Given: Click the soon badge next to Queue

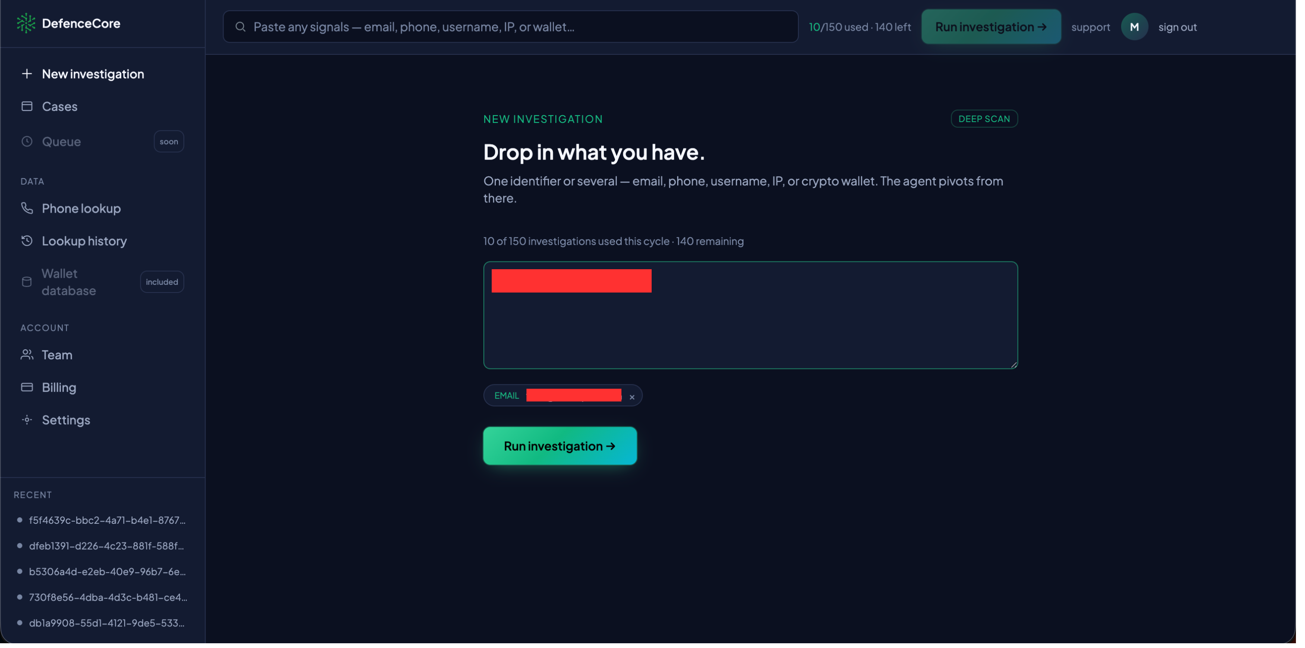Looking at the screenshot, I should [170, 142].
